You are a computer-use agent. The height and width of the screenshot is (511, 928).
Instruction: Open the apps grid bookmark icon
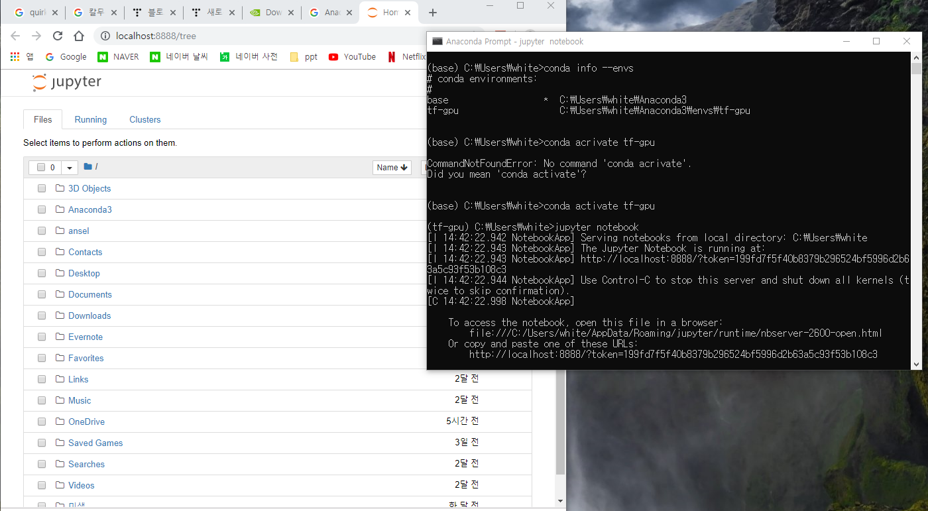coord(15,57)
